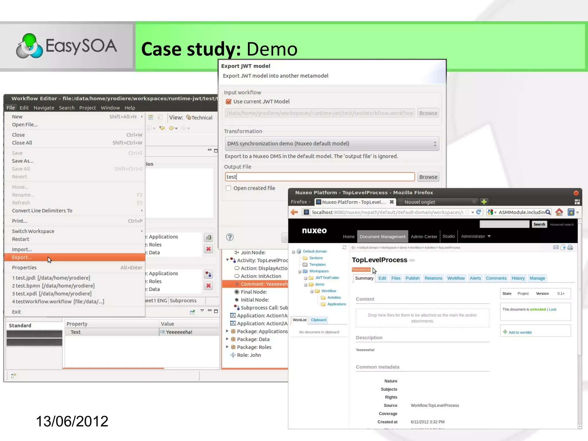588x441 pixels.
Task: Click the Firefox back arrow button
Action: pyautogui.click(x=294, y=212)
